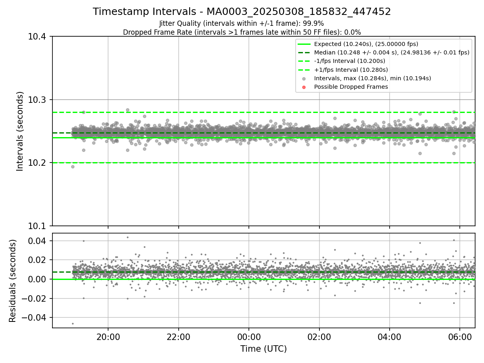Click the lowest residual point near −0.046
The width and height of the screenshot is (484, 363).
73,323
